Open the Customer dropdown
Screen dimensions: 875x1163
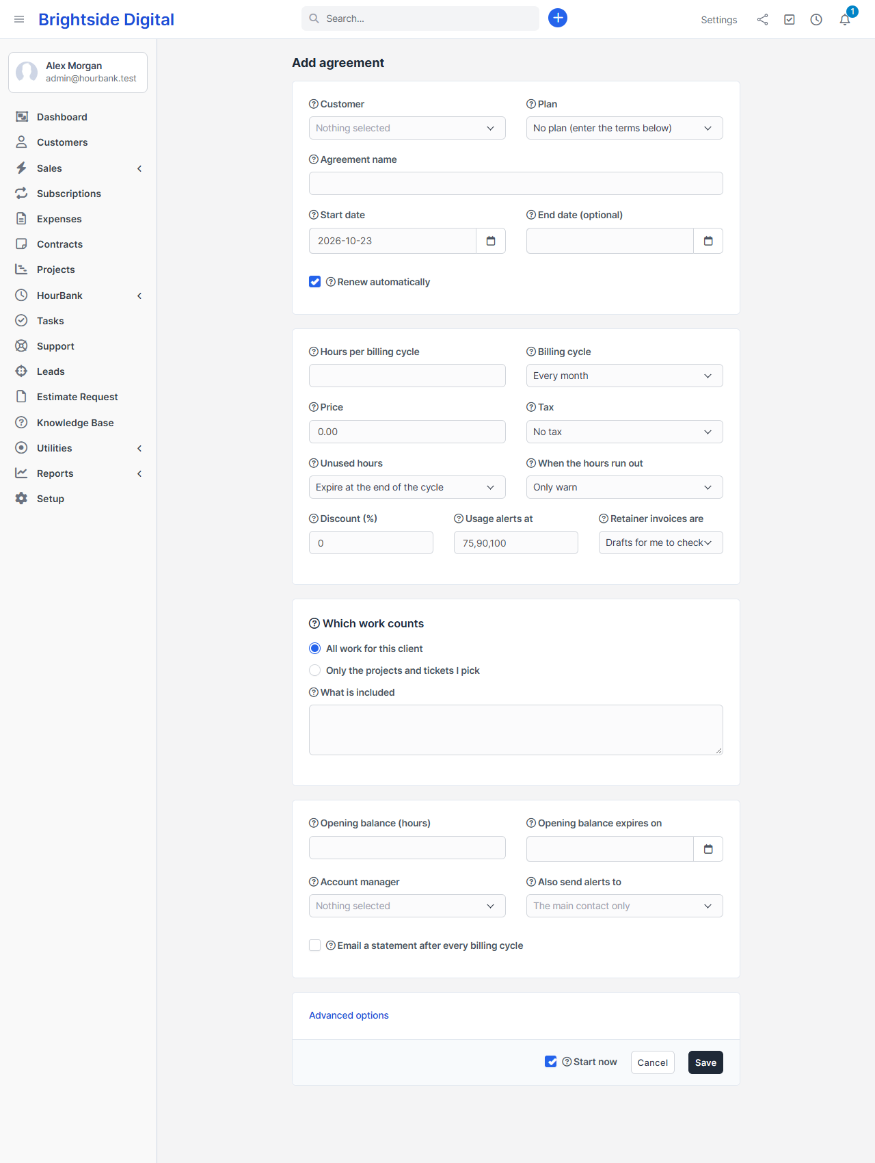407,128
